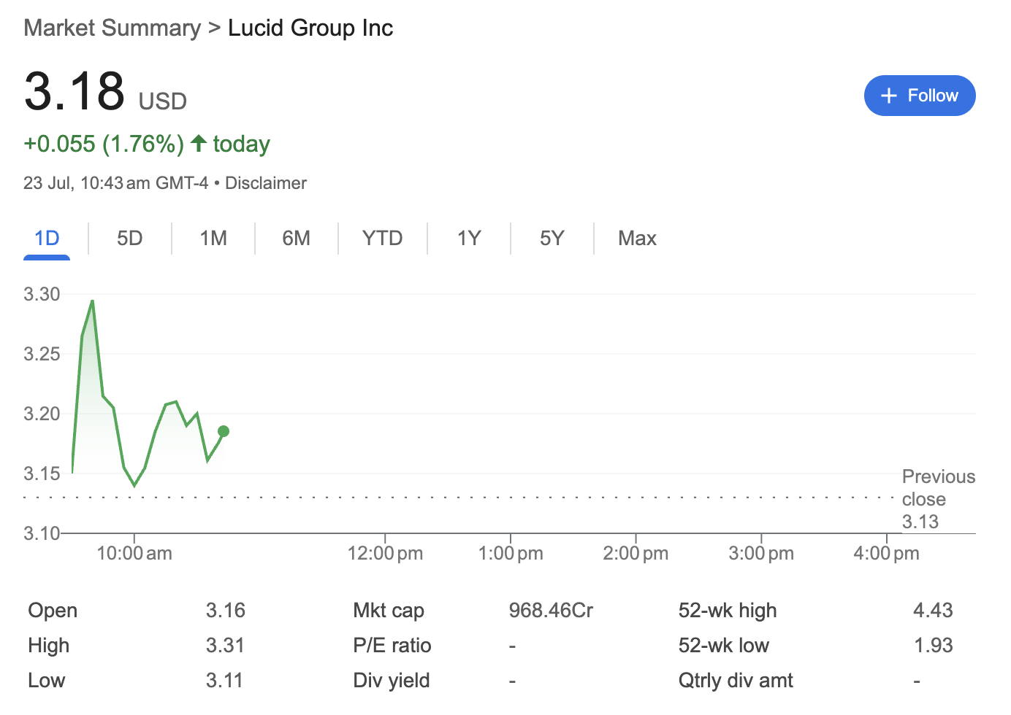Click the 52-wk high label
Image resolution: width=1011 pixels, height=715 pixels.
pos(728,611)
